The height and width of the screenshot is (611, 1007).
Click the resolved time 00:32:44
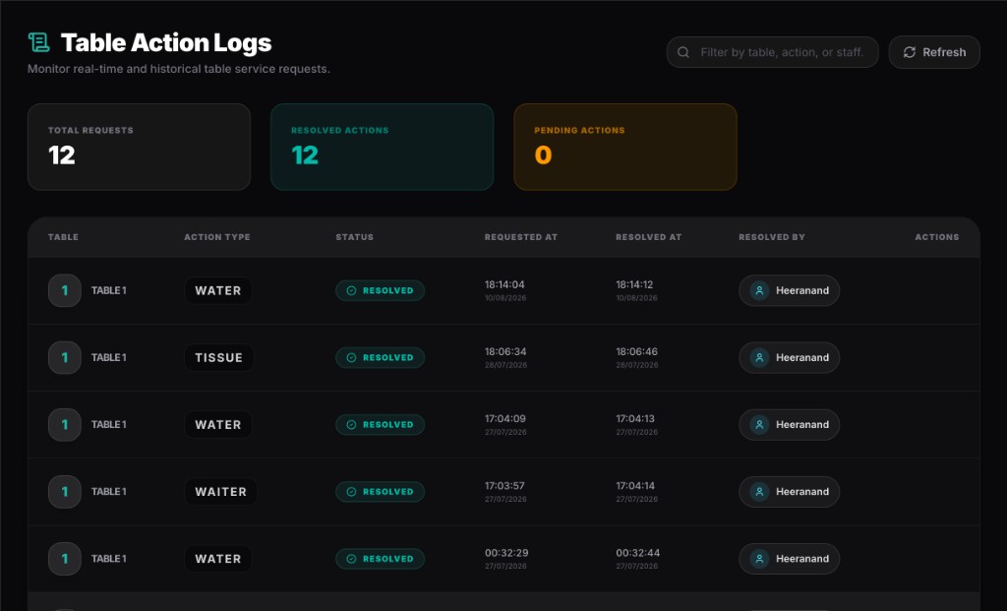coord(637,553)
